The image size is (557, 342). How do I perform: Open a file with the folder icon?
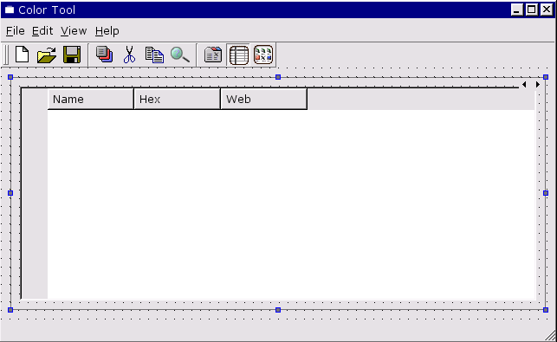pyautogui.click(x=47, y=55)
